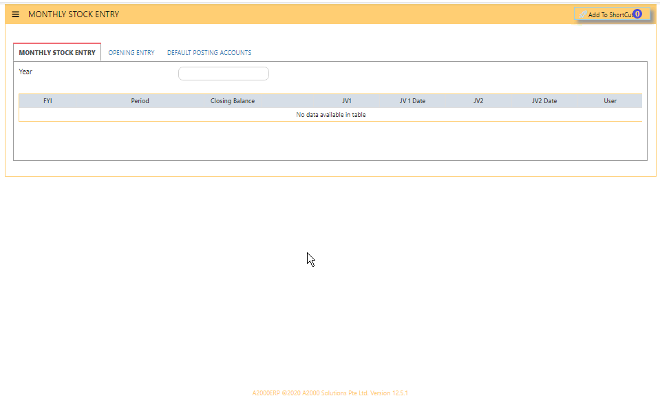Click the Add To ShortCut button
This screenshot has height=407, width=660.
coord(612,14)
